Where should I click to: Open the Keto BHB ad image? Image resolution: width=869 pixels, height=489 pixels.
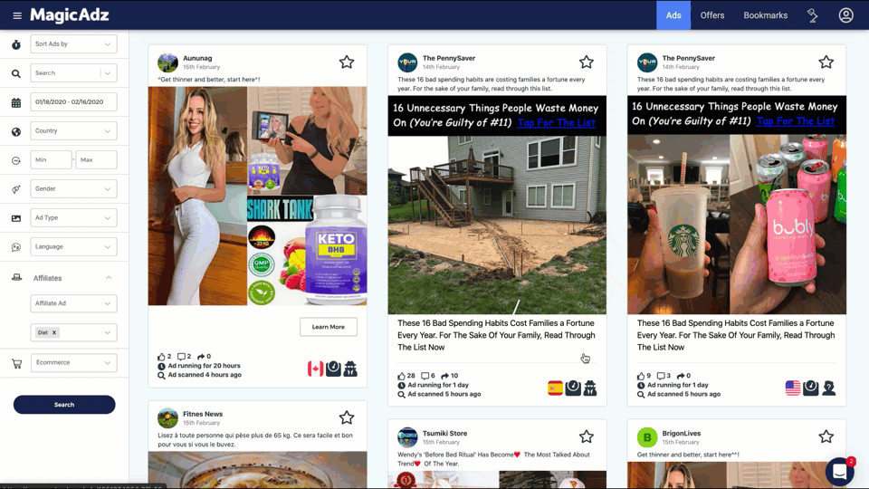click(257, 196)
